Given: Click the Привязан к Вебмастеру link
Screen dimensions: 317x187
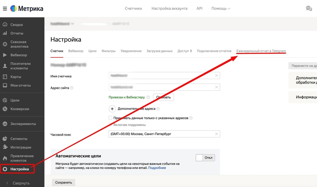Looking at the screenshot, I should tap(127, 97).
